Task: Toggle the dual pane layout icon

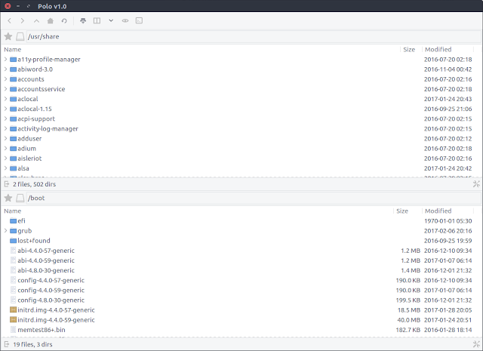Action: pos(97,20)
